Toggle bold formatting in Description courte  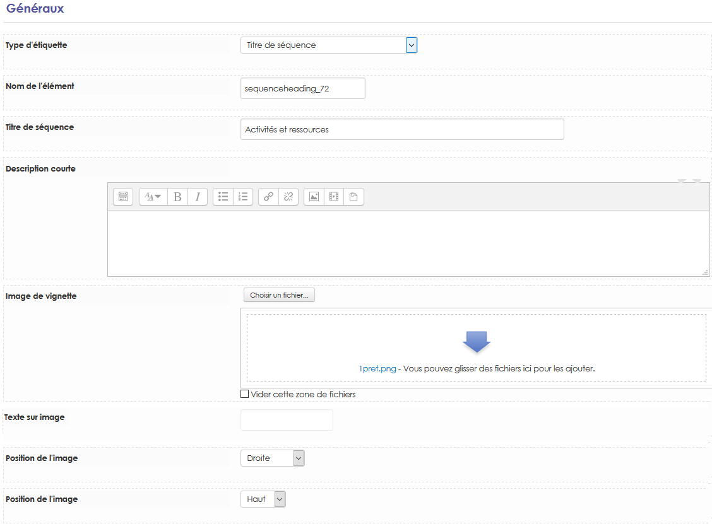tap(177, 197)
